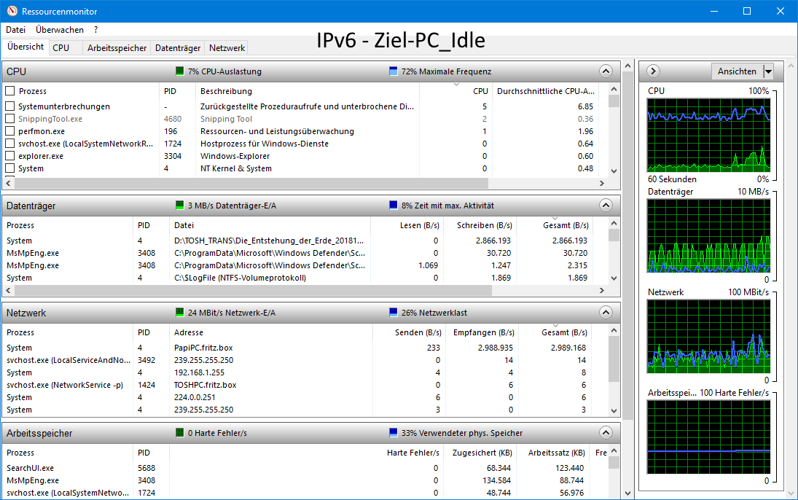Select the Übersicht tab

click(26, 47)
